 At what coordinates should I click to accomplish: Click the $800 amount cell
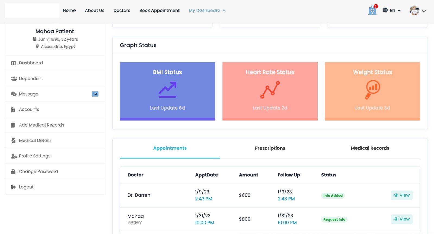[x=245, y=219]
